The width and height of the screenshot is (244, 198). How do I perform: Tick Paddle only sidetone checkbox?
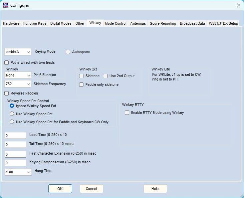81,85
